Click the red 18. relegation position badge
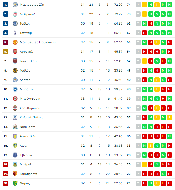 [x=6, y=164]
